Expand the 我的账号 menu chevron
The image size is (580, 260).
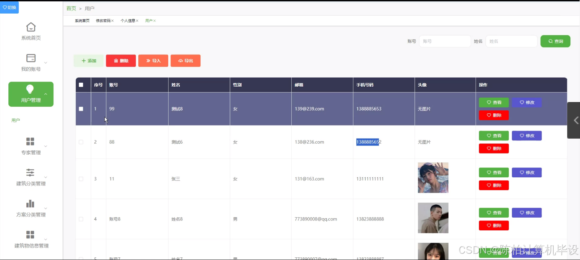point(46,63)
